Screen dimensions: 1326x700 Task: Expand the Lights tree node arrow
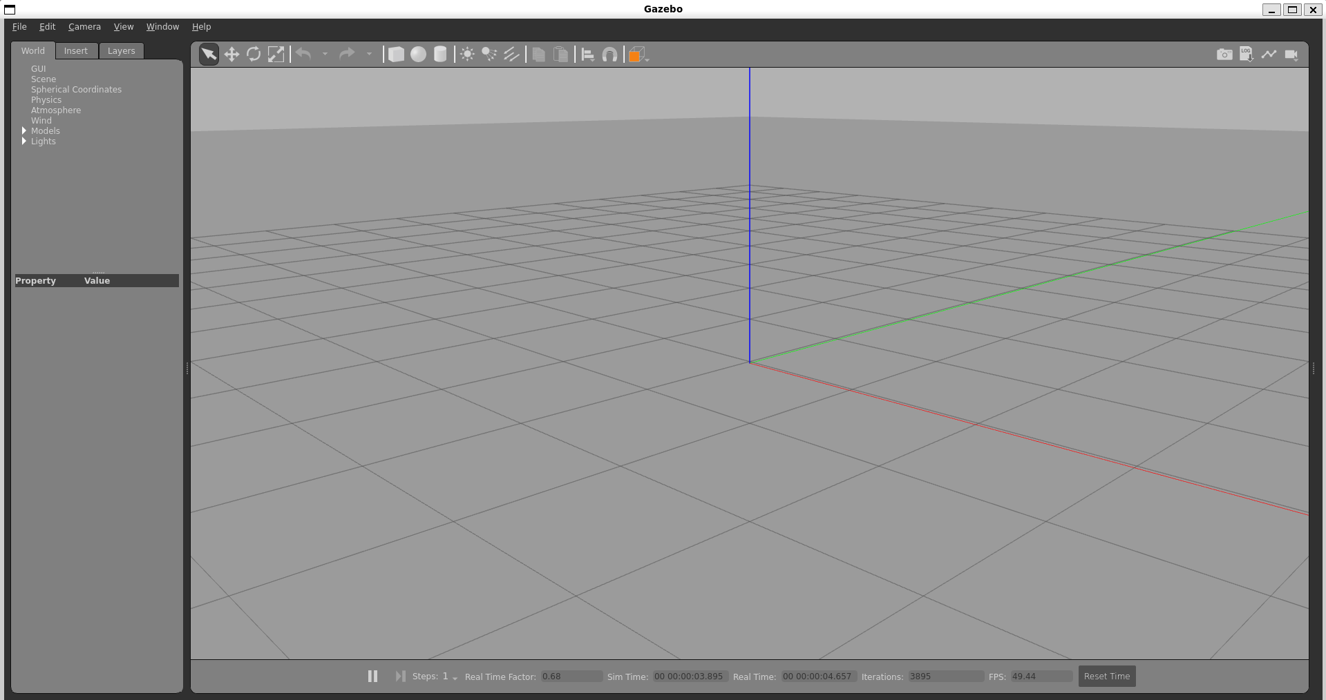[24, 141]
